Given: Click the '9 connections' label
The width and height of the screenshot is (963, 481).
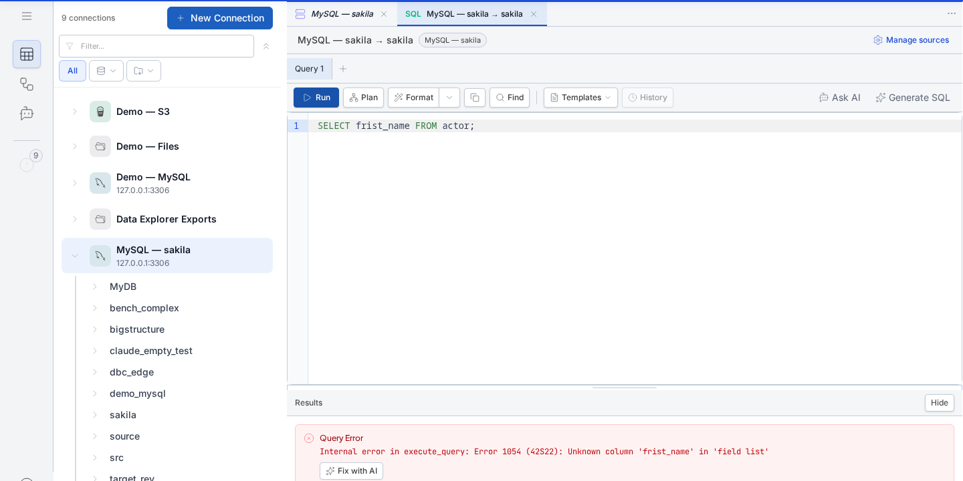Looking at the screenshot, I should 88,18.
